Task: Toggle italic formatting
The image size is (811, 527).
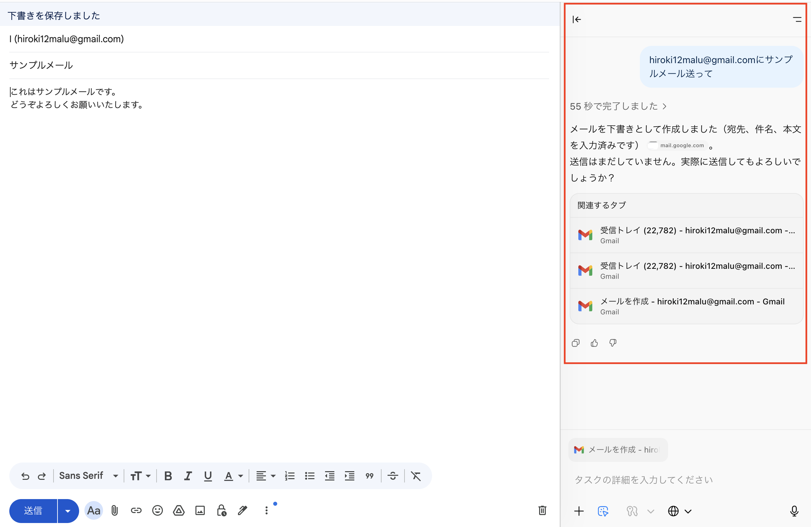Action: tap(188, 476)
